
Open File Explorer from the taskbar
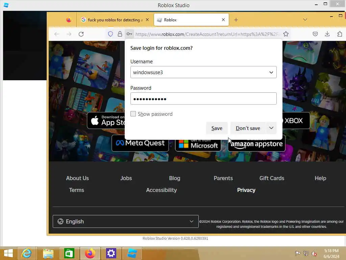coord(48,253)
